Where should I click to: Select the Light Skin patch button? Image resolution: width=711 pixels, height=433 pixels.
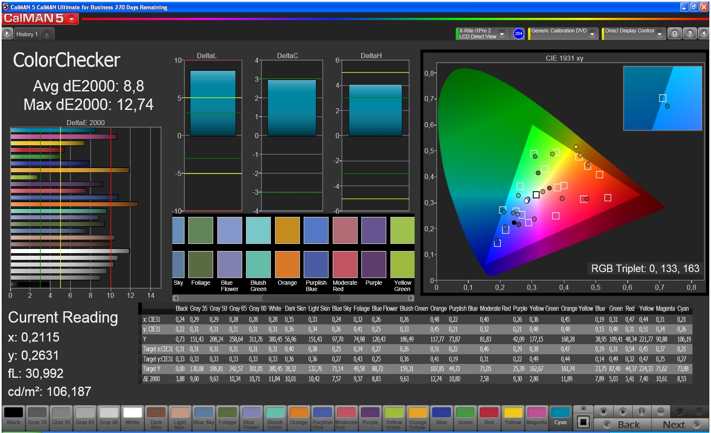[180, 418]
